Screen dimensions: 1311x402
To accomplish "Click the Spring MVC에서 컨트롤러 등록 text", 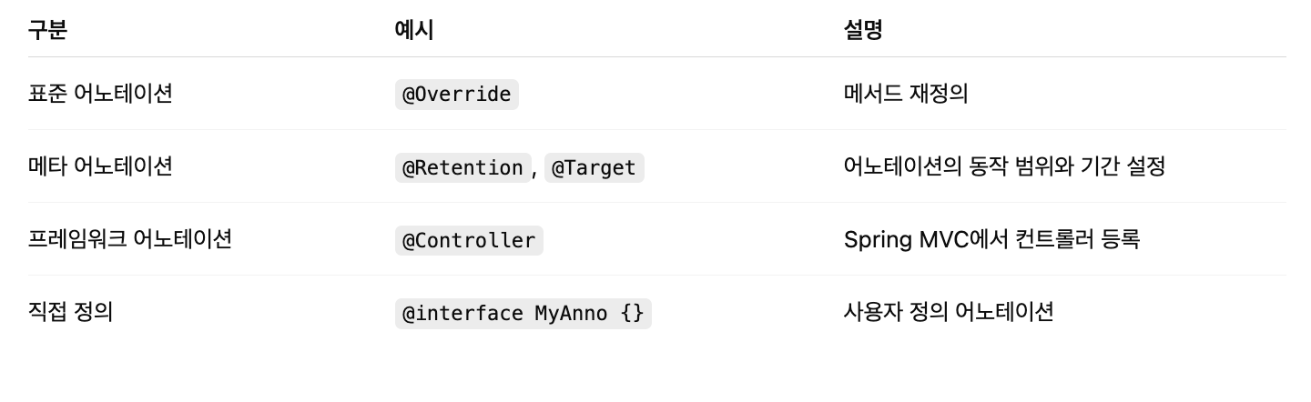I will 992,239.
